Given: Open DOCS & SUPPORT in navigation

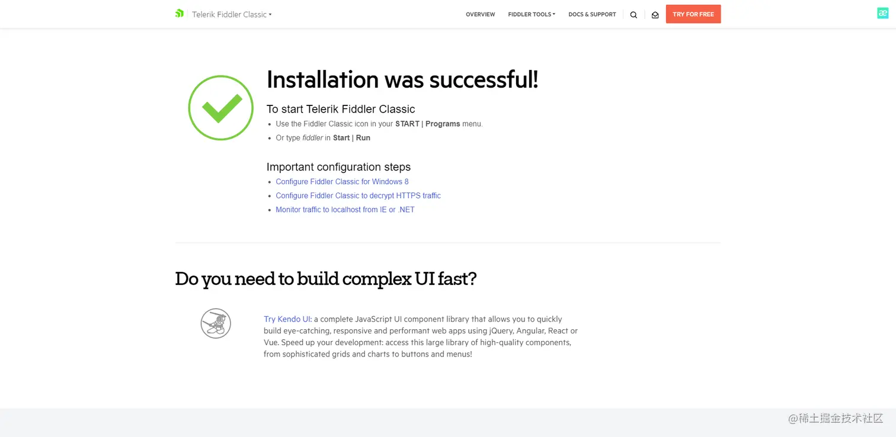Looking at the screenshot, I should coord(592,14).
